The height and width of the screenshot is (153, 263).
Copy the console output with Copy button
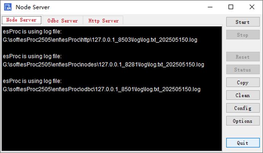click(243, 83)
